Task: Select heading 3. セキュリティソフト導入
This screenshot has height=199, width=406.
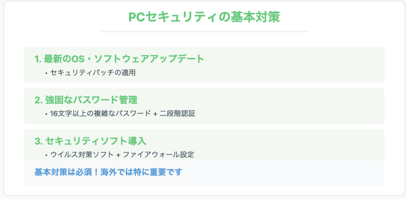Action: 90,141
